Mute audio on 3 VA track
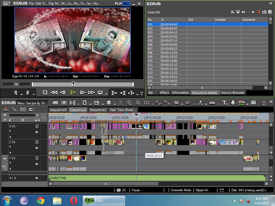Viewport: 275px width, 206px height. pos(37,132)
